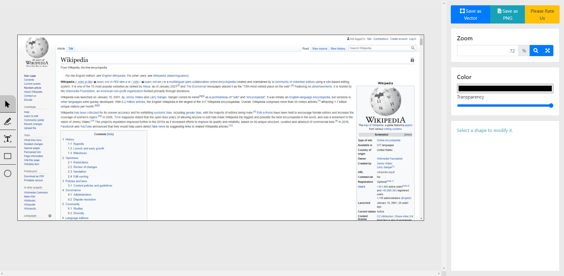564x276 pixels.
Task: Click the canvas vertical scrollbar down arrow
Action: tap(444, 268)
